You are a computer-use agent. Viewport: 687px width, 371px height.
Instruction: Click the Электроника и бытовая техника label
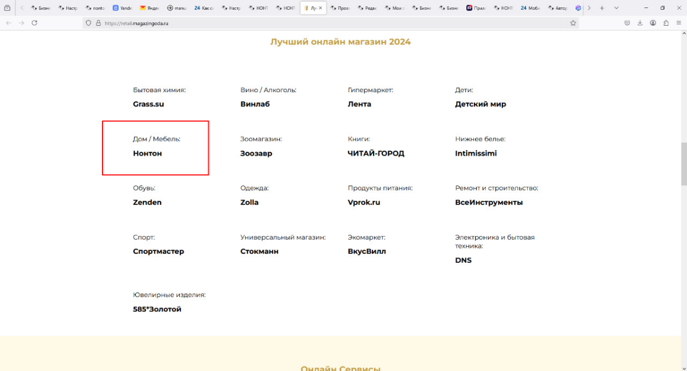pos(494,242)
